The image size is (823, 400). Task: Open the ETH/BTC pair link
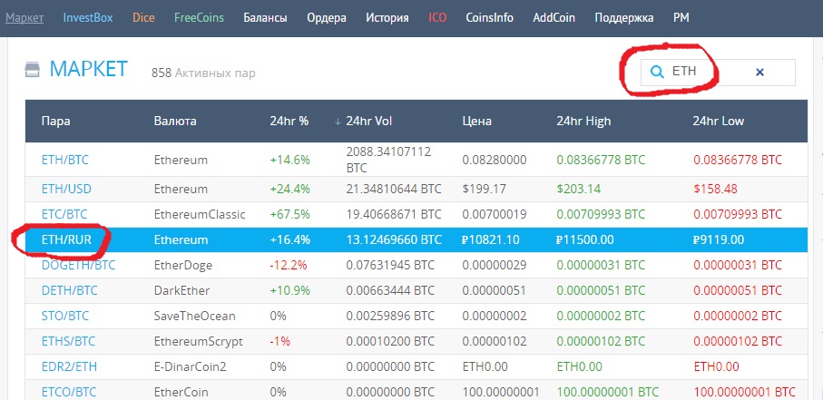coord(65,161)
